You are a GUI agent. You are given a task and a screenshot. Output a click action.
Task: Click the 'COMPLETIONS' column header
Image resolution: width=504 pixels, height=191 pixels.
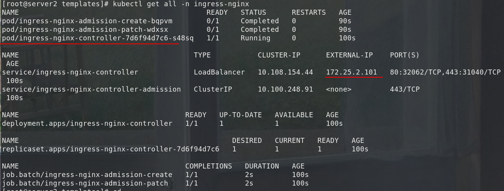209,166
